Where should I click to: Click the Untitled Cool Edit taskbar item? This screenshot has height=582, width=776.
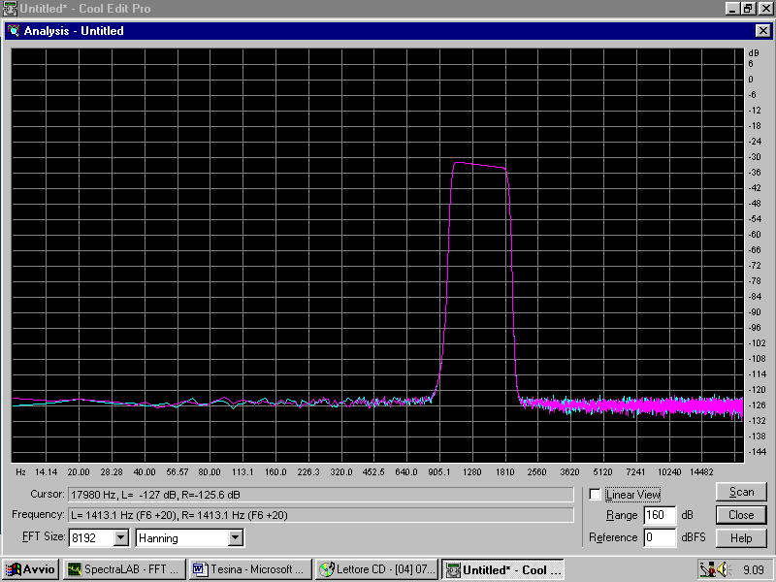coord(502,569)
